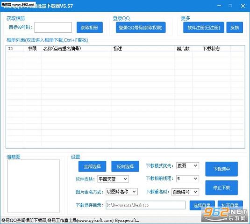Open the 软件皮肤 dropdown
The width and height of the screenshot is (250, 224).
coord(113,179)
